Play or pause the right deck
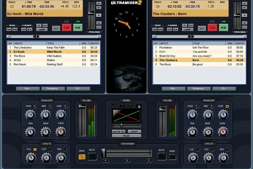Image resolution: width=253 pixels, height=169 pixels. coord(223,28)
